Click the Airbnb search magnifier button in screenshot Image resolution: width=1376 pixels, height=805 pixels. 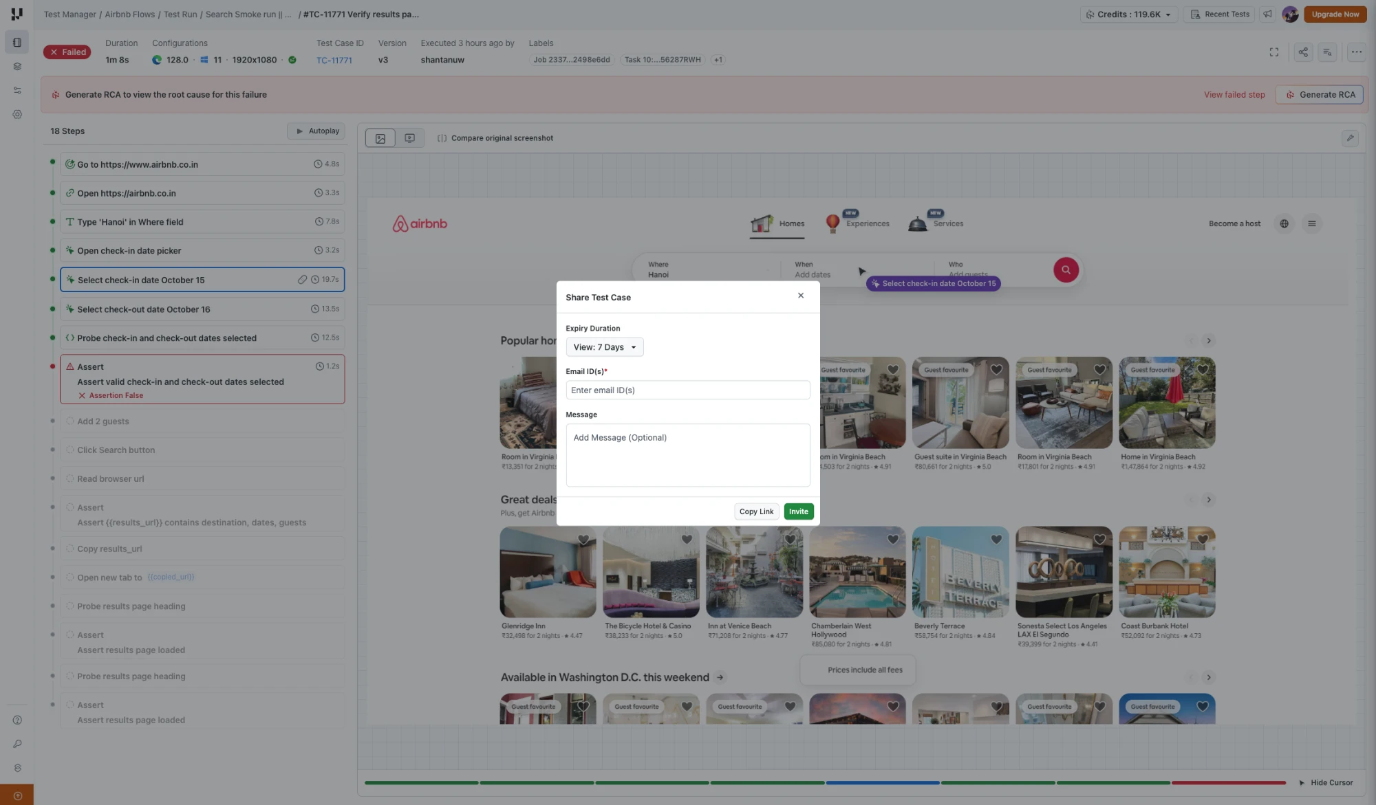(x=1066, y=270)
